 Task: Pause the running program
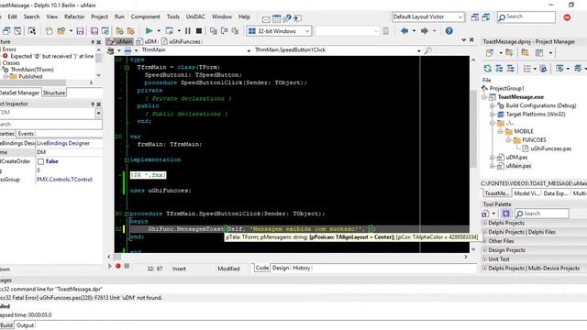tap(188, 30)
